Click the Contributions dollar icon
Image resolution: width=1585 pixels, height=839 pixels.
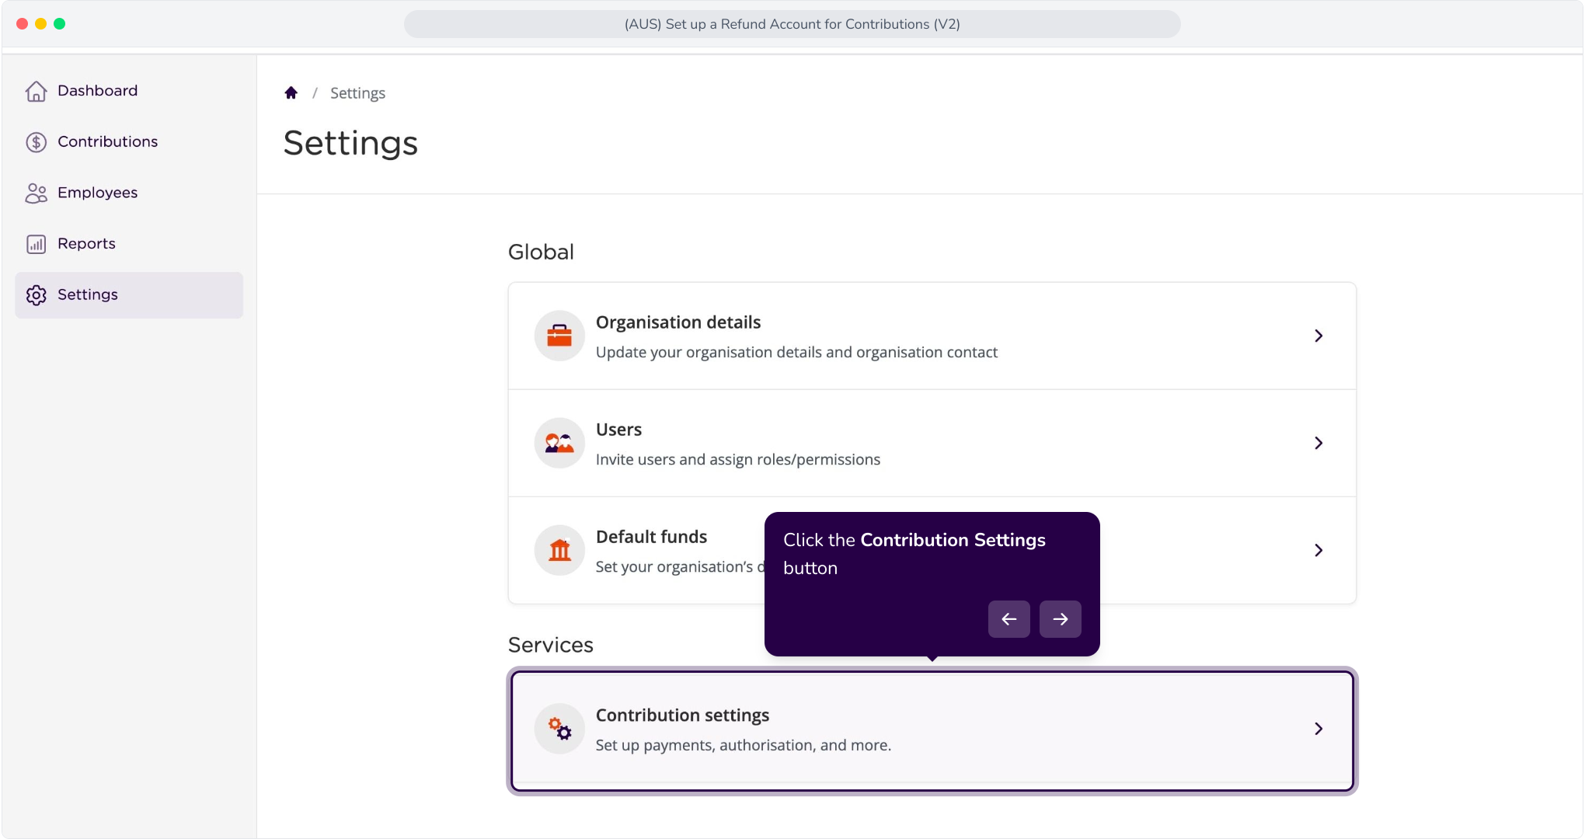tap(36, 142)
